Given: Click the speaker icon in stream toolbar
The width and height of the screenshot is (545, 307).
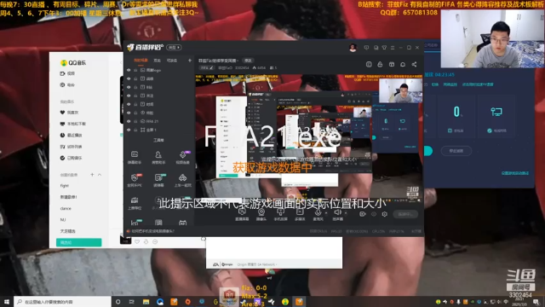Looking at the screenshot, I should coord(337,212).
